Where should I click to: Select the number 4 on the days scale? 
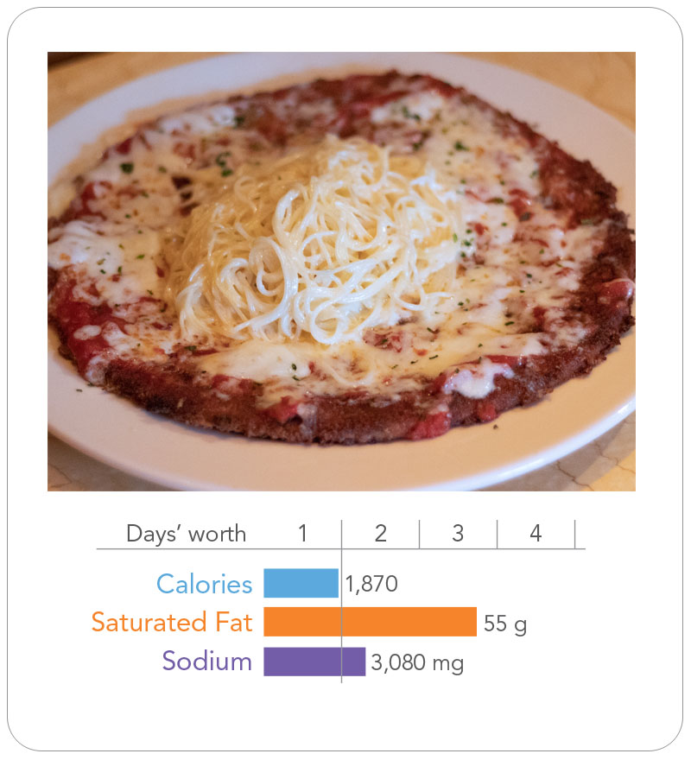(x=536, y=534)
